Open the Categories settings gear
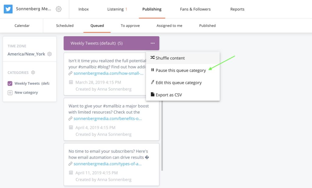 (x=33, y=73)
